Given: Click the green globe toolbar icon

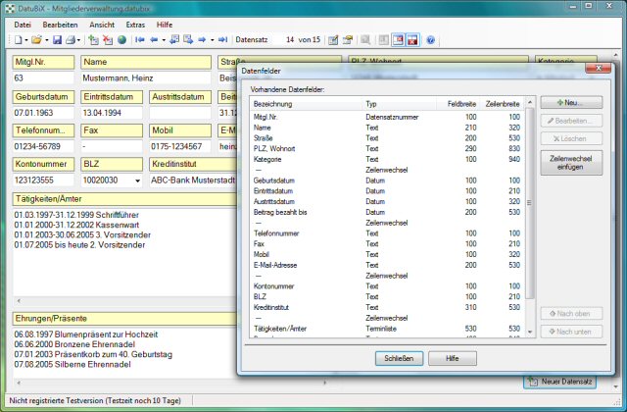Looking at the screenshot, I should click(121, 40).
